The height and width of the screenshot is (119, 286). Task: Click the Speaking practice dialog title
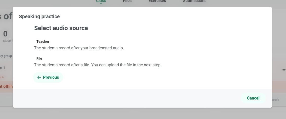[x=39, y=17]
